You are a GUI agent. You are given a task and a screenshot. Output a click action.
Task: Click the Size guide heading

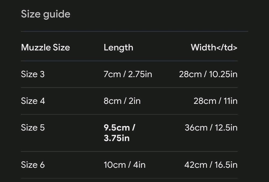(x=45, y=14)
